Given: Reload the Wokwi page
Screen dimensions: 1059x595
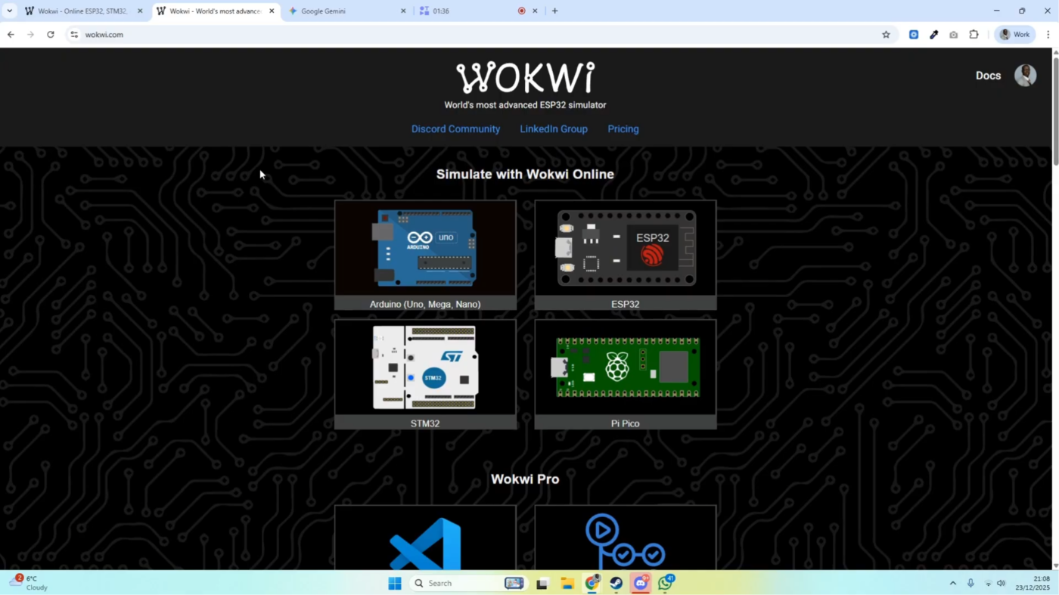Looking at the screenshot, I should [x=51, y=35].
